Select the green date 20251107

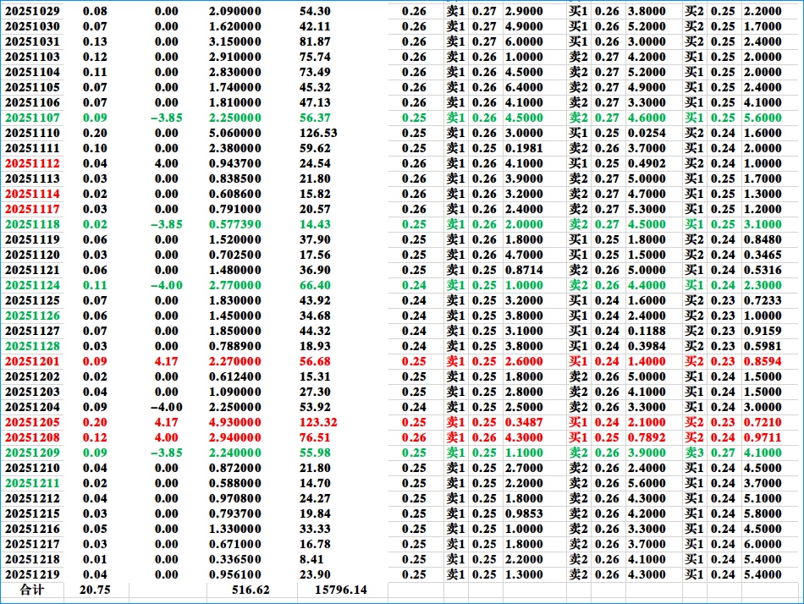32,118
